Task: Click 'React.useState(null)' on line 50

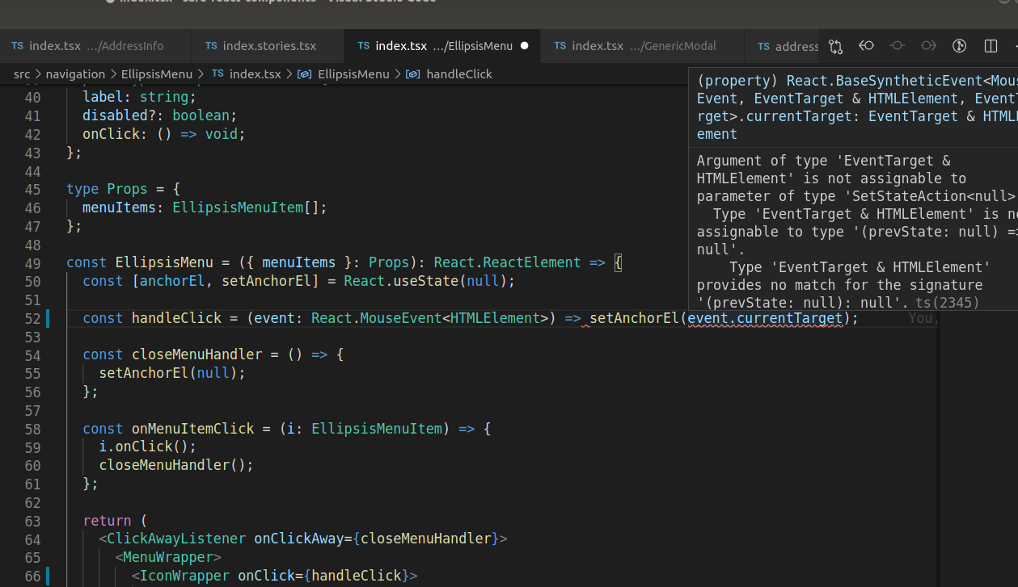Action: (x=425, y=281)
